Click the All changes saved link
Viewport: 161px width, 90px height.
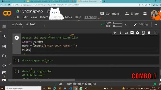(x=91, y=17)
